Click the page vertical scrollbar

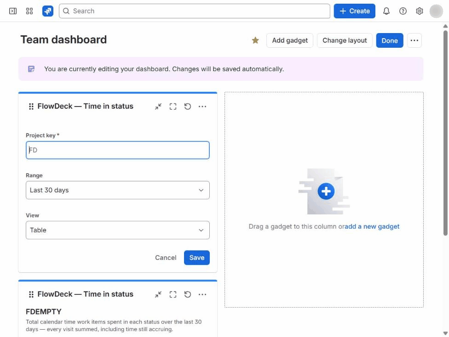click(445, 133)
